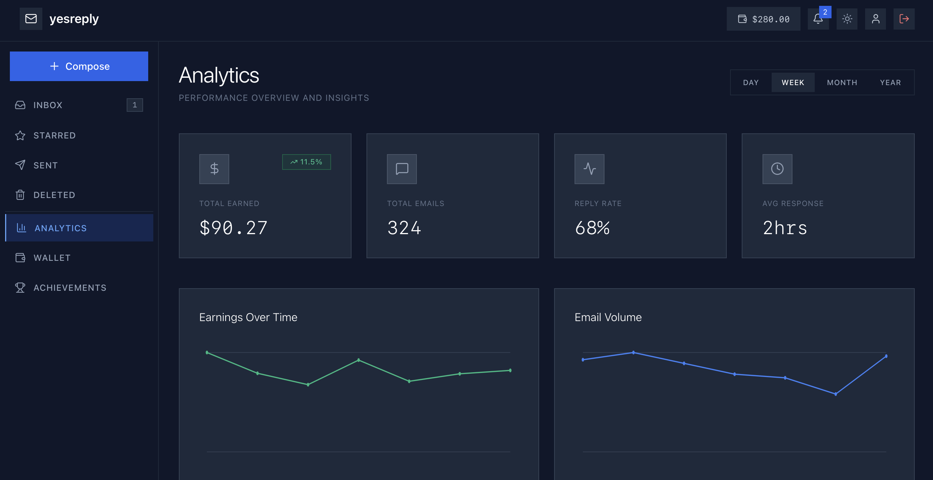Click last data point on Email Volume chart

(886, 356)
